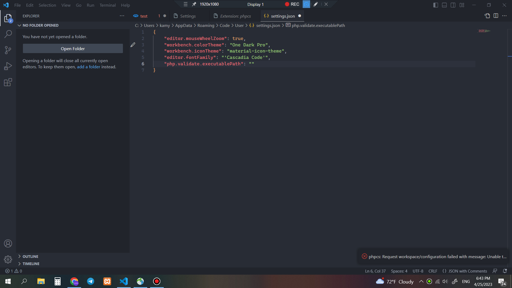This screenshot has width=512, height=288.
Task: Open the feedback icon in status bar
Action: tap(495, 271)
